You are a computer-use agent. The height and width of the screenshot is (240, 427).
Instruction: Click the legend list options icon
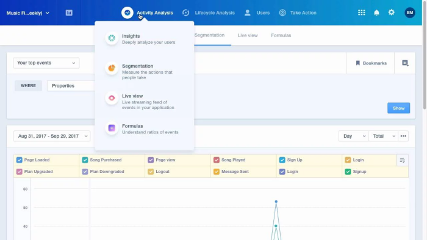tap(402, 160)
